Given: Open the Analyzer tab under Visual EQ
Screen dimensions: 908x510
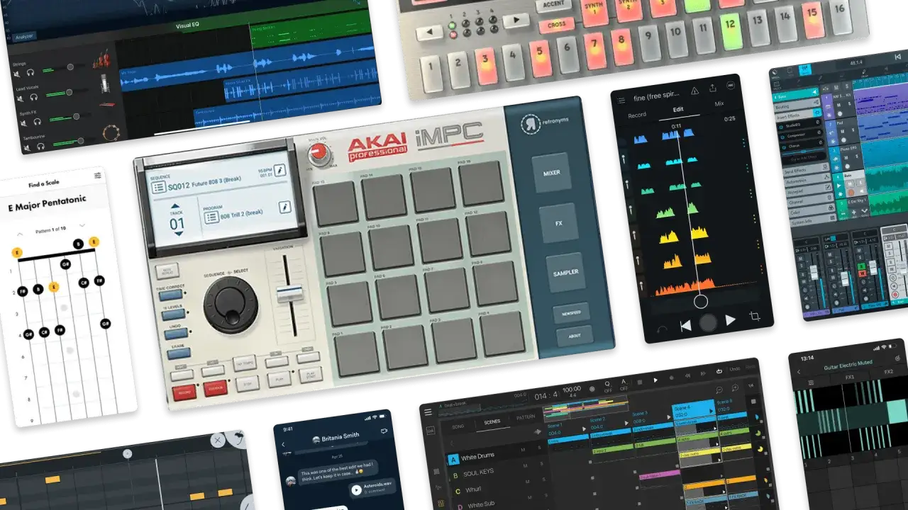Looking at the screenshot, I should pyautogui.click(x=24, y=35).
